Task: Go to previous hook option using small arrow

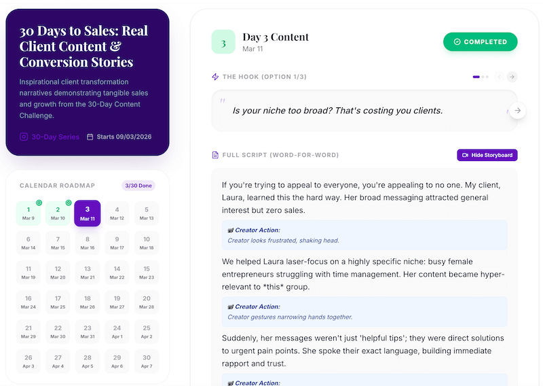Action: (x=499, y=77)
